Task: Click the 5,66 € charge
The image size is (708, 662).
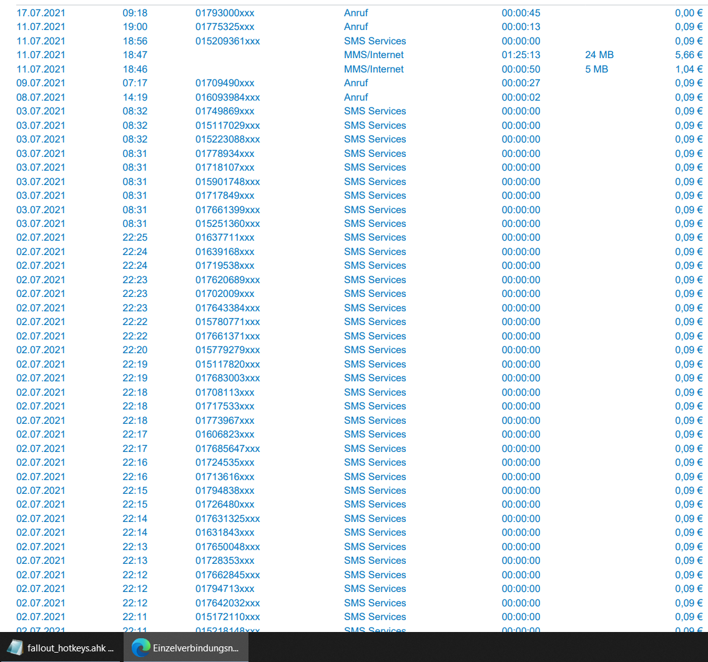Action: [x=689, y=55]
